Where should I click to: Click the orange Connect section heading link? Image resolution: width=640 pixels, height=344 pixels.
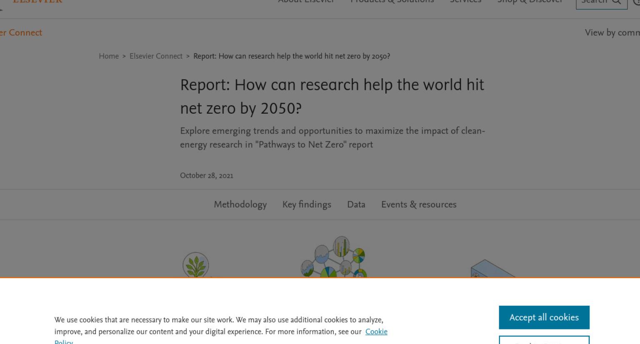pyautogui.click(x=21, y=32)
